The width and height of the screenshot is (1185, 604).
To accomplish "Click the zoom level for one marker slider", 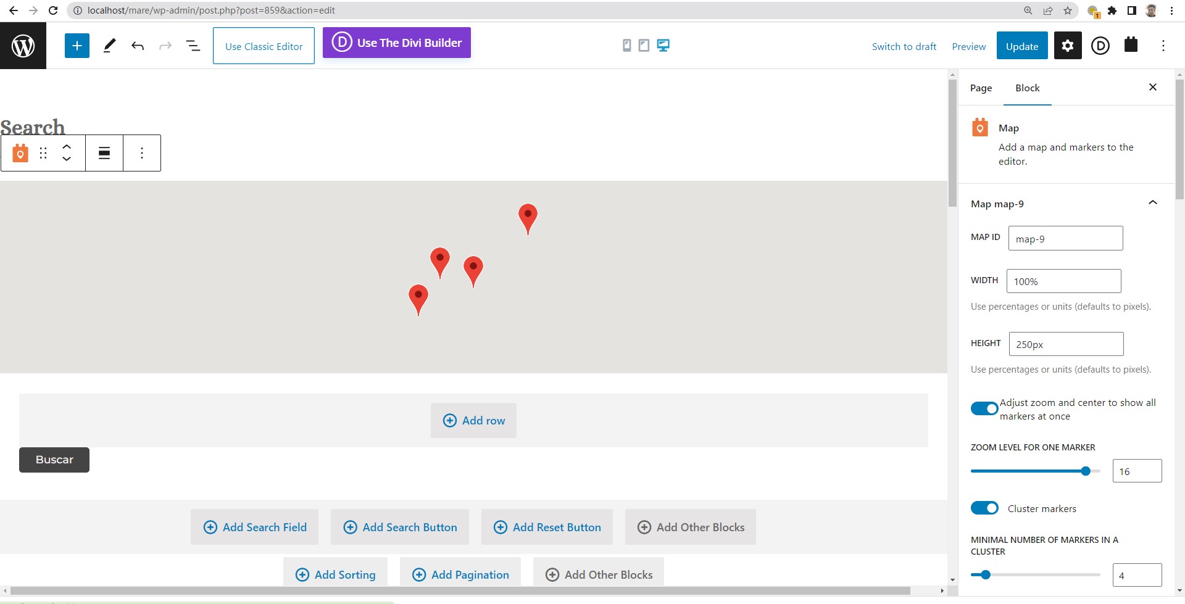I will [1035, 471].
